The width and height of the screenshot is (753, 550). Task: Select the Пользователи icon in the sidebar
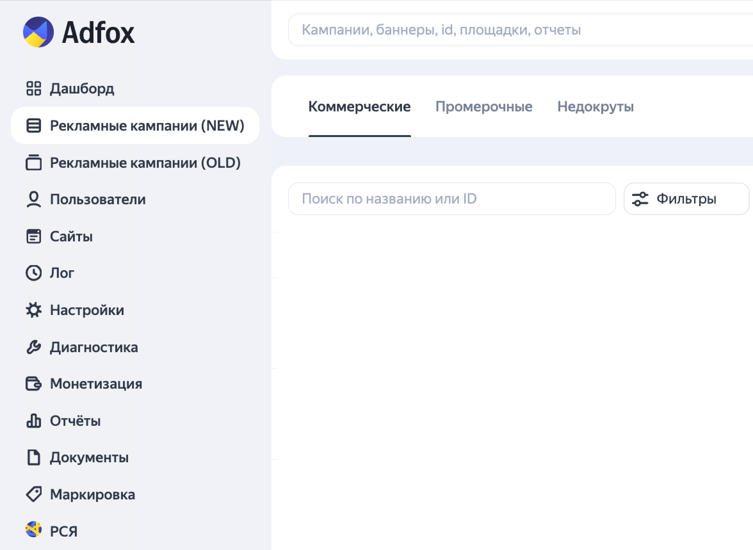[x=34, y=199]
